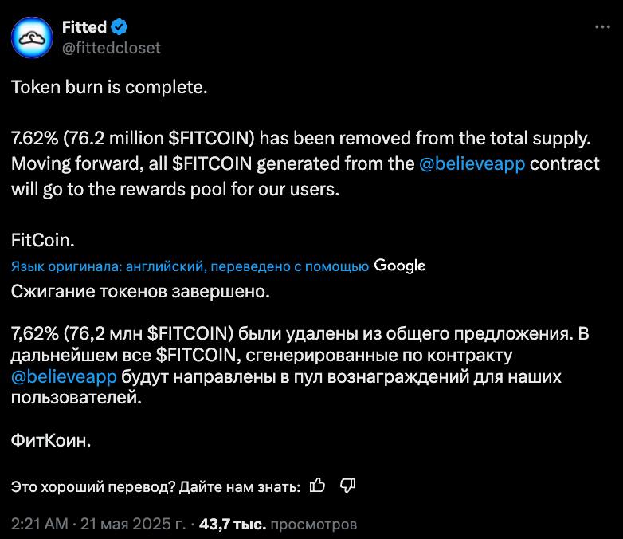Open the Fitted profile avatar

[32, 37]
